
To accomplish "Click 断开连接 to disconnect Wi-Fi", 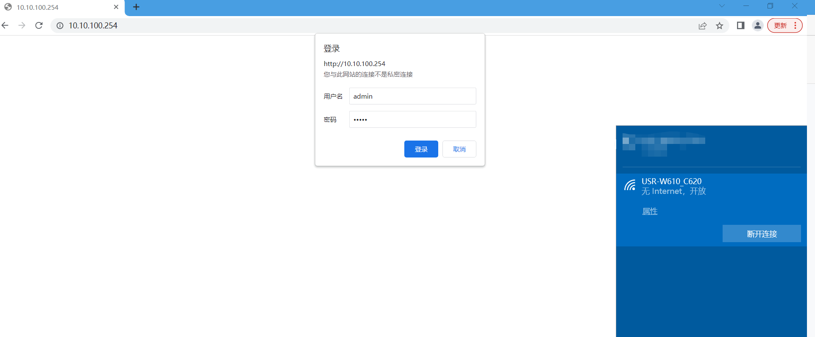I will [x=761, y=234].
